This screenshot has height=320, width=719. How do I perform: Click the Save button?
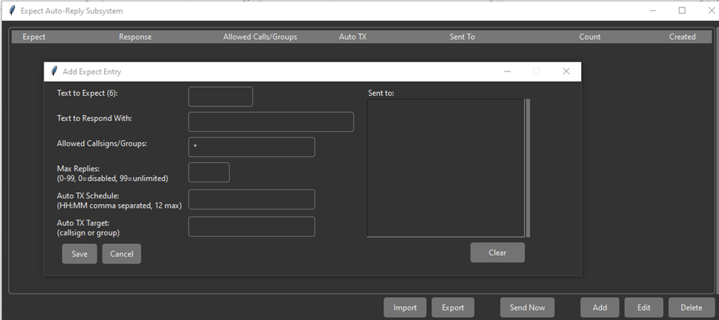[80, 254]
